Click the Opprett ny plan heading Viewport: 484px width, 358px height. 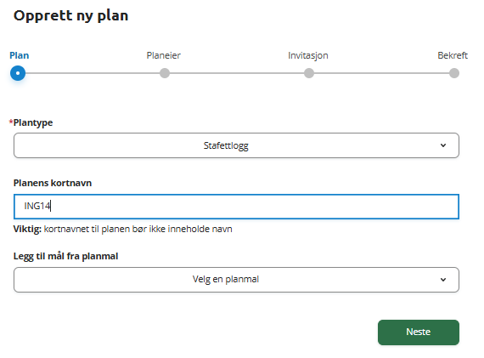[70, 16]
